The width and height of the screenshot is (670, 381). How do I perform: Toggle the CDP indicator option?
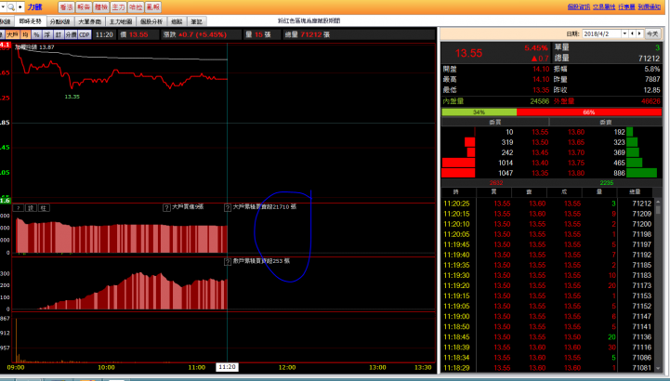(85, 34)
